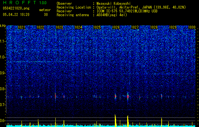Image resolution: width=199 pixels, height=127 pixels.
Task: Click the 'Receiver' field label
Action: 64,11
